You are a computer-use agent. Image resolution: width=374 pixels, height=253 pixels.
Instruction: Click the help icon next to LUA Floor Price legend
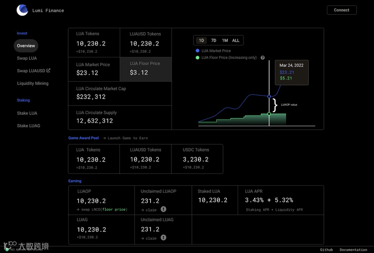pyautogui.click(x=262, y=58)
